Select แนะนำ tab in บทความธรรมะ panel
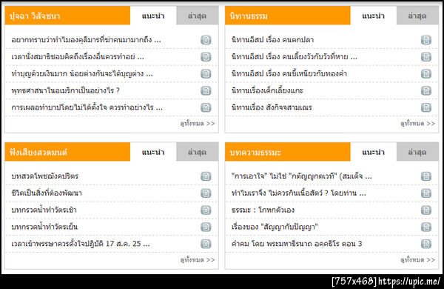Screen dimensions: 444x289 click(x=373, y=152)
